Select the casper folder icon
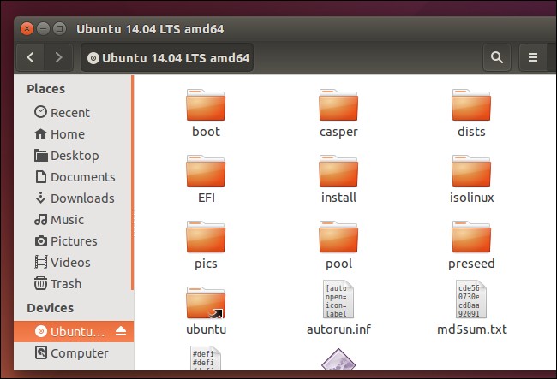This screenshot has width=557, height=379. click(x=338, y=105)
